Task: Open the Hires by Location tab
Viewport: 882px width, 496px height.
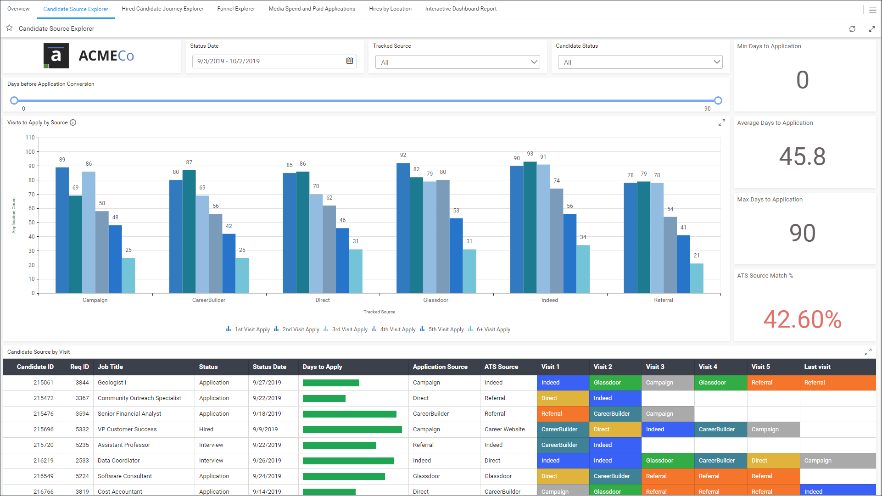Action: pyautogui.click(x=390, y=9)
